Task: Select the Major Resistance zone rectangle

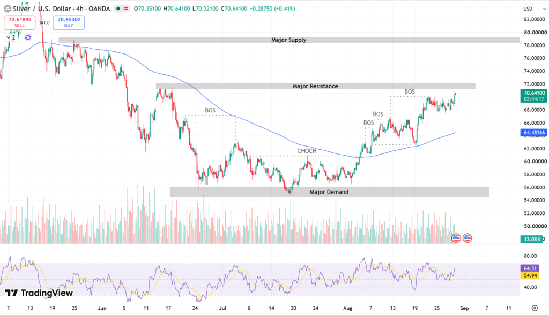Action: point(315,86)
